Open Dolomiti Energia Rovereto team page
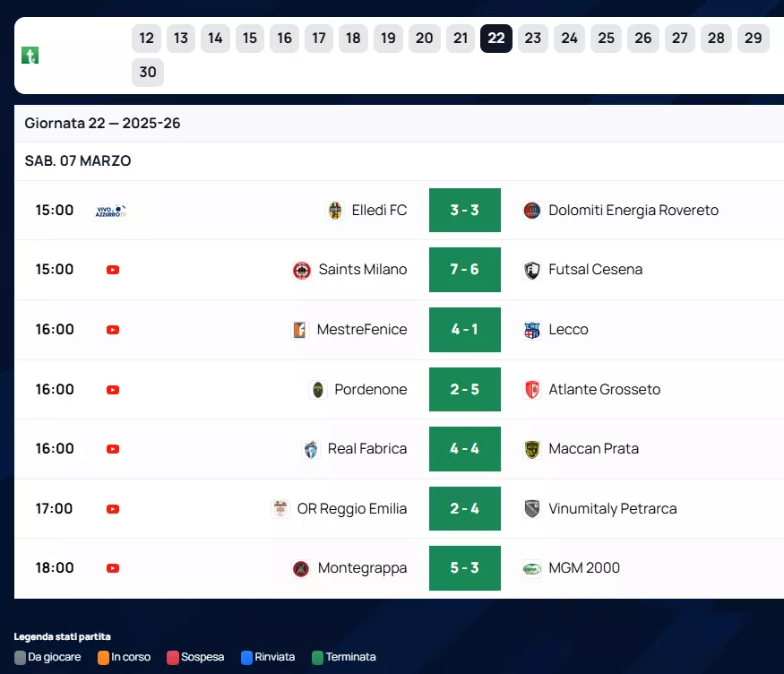 click(x=633, y=211)
